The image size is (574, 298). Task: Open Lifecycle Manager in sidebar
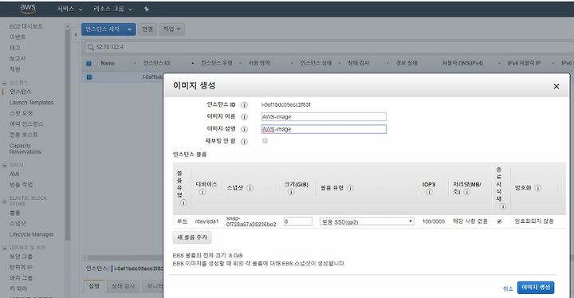pyautogui.click(x=31, y=234)
